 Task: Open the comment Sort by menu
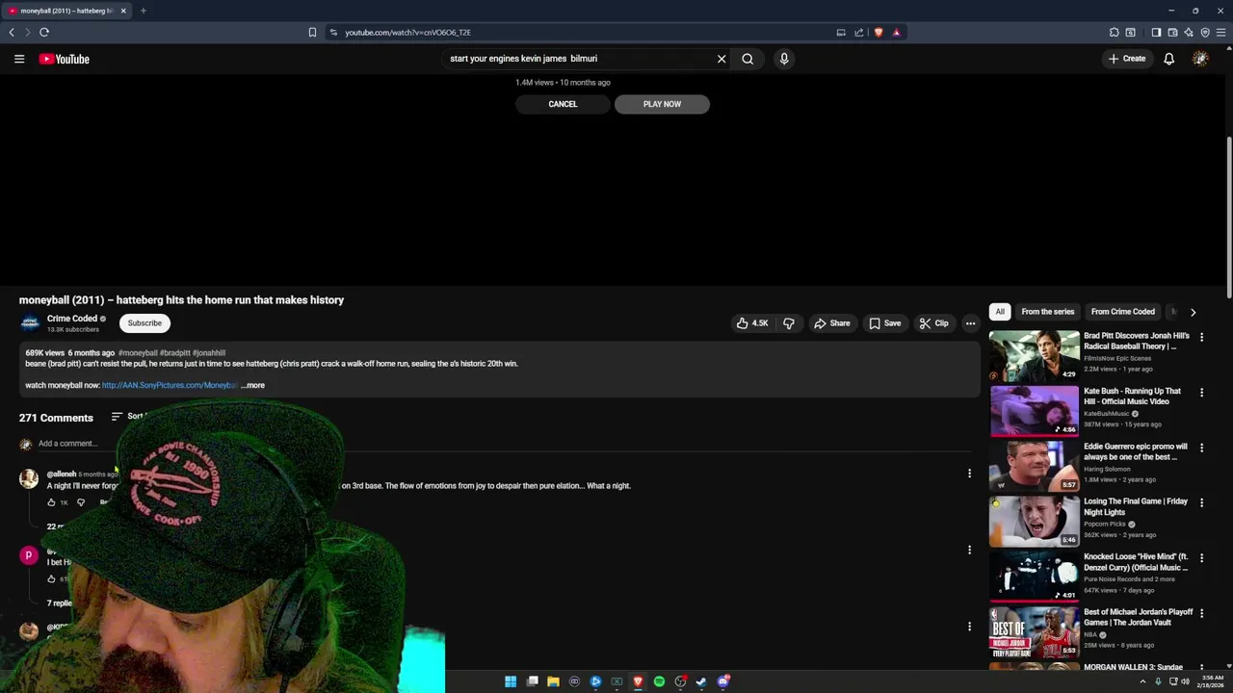coord(128,417)
